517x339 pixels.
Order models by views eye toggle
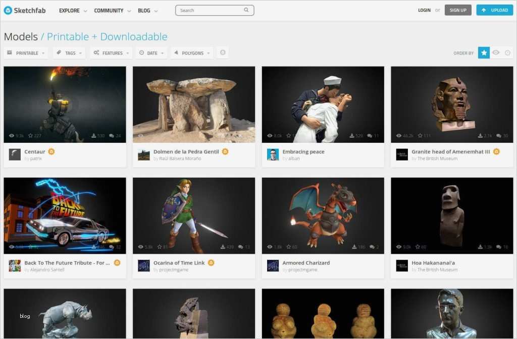tap(496, 52)
